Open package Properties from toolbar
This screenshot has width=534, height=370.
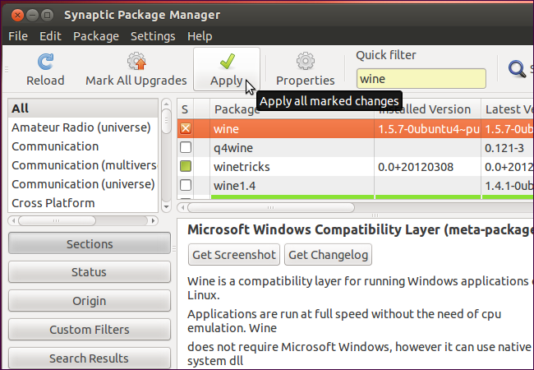[305, 70]
